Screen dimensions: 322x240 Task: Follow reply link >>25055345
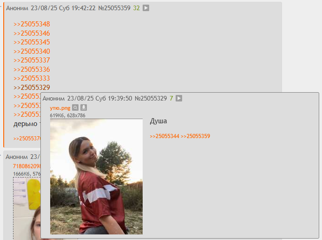pos(32,42)
